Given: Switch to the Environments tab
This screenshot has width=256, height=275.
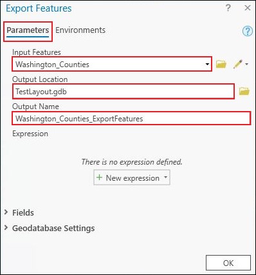Looking at the screenshot, I should point(80,30).
